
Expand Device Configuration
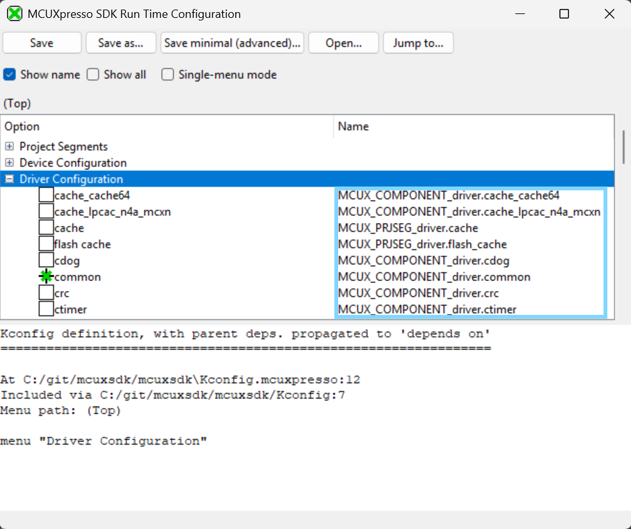[x=8, y=162]
